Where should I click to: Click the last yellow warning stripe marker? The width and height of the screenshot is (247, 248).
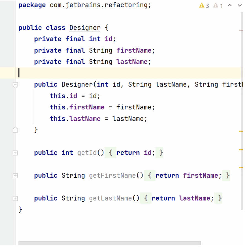[x=241, y=167]
